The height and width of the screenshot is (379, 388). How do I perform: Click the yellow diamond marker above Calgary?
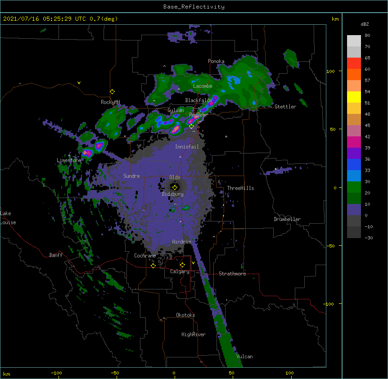coord(182,265)
